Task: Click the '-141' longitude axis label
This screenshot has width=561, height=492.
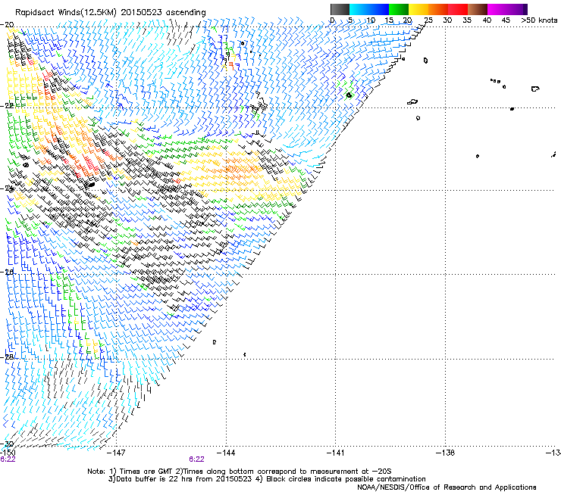Action: (336, 453)
